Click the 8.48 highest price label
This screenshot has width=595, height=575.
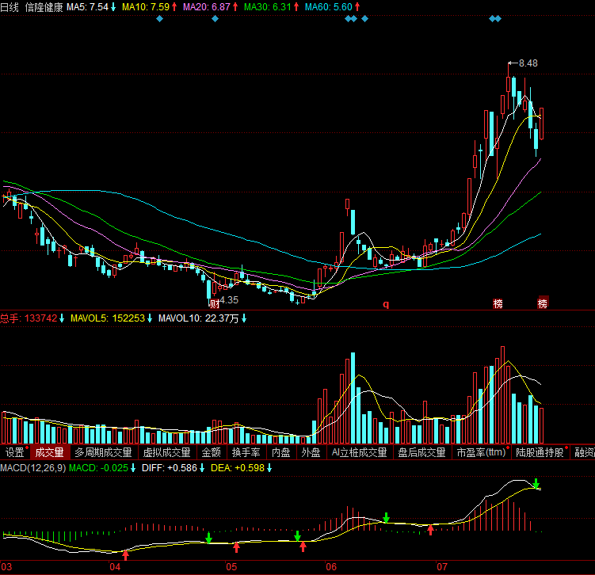click(x=528, y=63)
